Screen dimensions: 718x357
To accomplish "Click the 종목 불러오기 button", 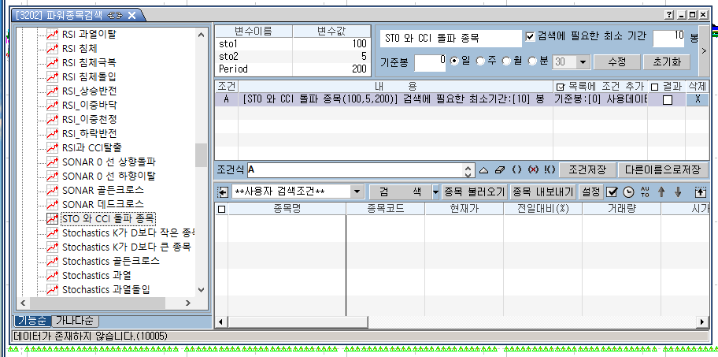I will tap(473, 192).
